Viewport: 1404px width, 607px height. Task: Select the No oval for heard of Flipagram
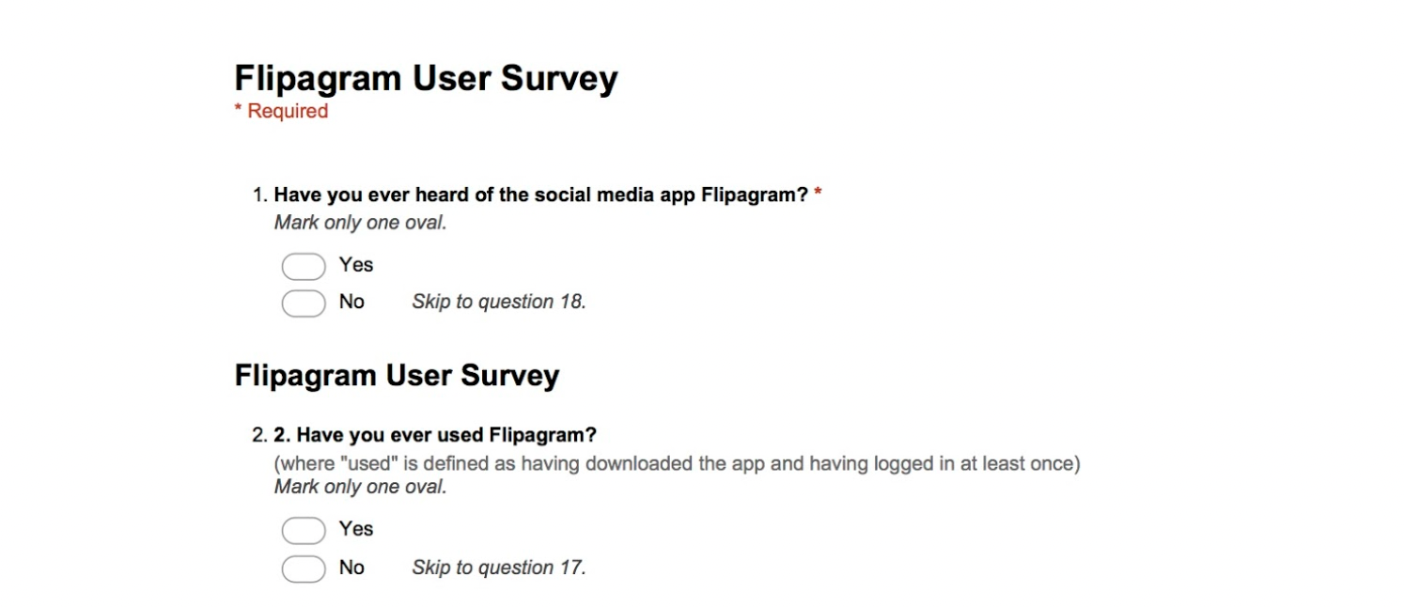pos(304,303)
